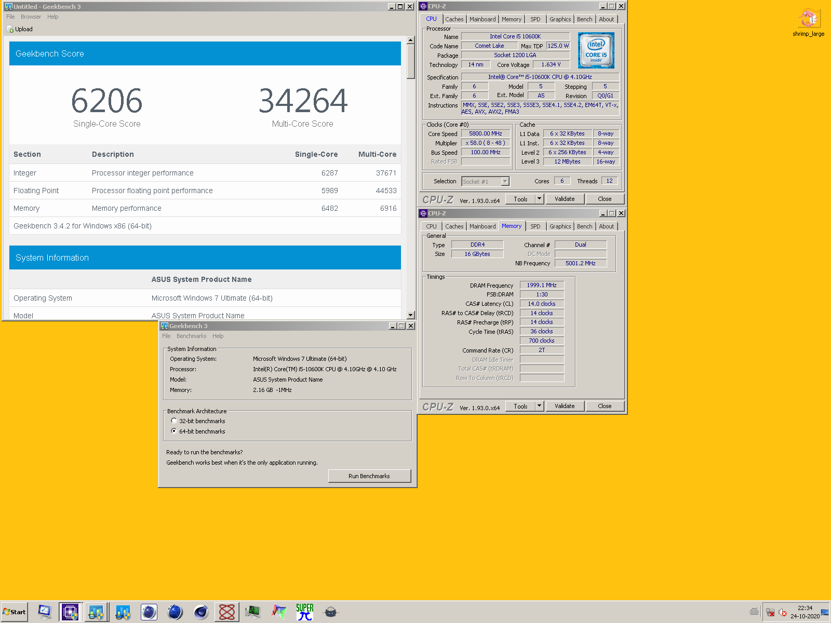Open File menu in the small Geekbench 3 dialog
The width and height of the screenshot is (831, 623).
[x=166, y=336]
